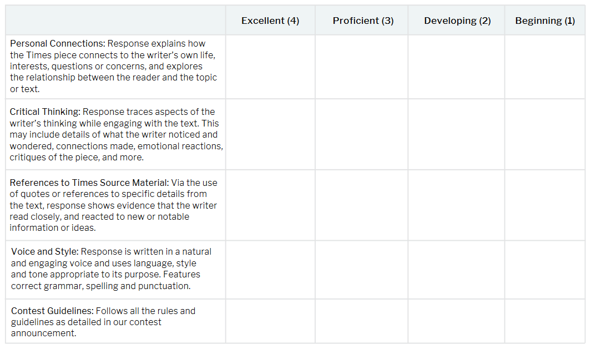Select the Contest Guidelines criterion description
The height and width of the screenshot is (349, 591).
pos(103,322)
